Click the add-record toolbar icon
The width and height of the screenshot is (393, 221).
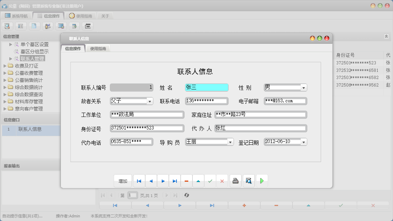pos(74,26)
